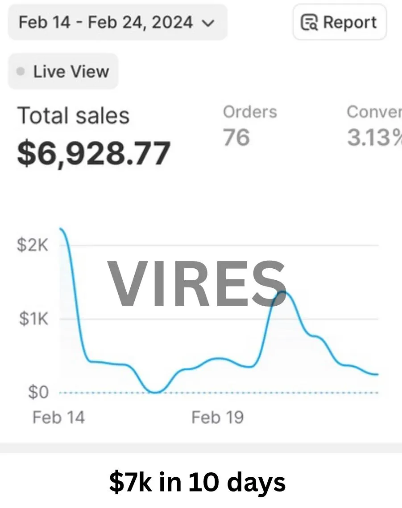Click the end of the sales line

point(377,374)
